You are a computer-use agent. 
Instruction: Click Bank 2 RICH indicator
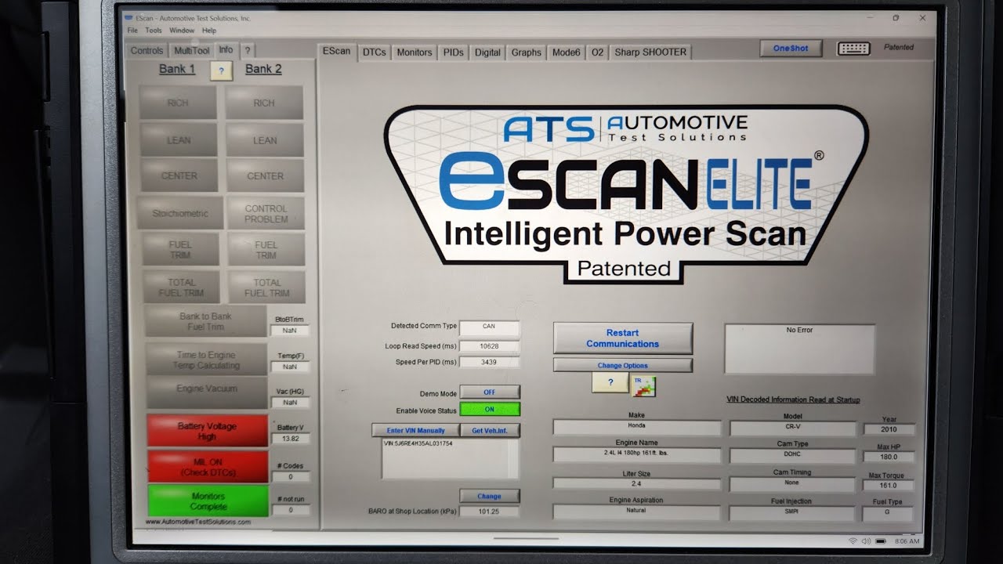(264, 103)
